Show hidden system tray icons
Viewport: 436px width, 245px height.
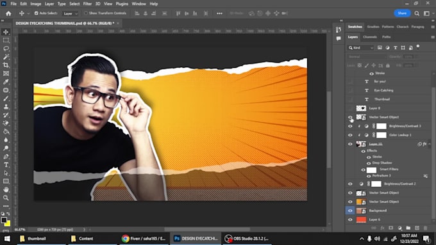[x=362, y=239]
